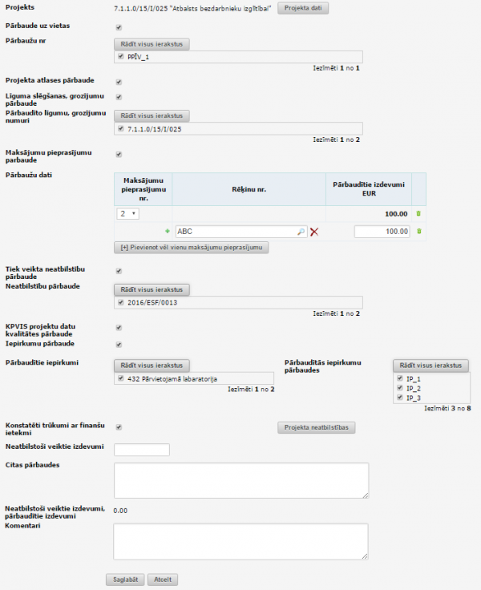Screen dimensions: 481x590
Task: Show all records under 'Pārbaudītās iepirkumu pārbaudes'
Action: tap(430, 366)
